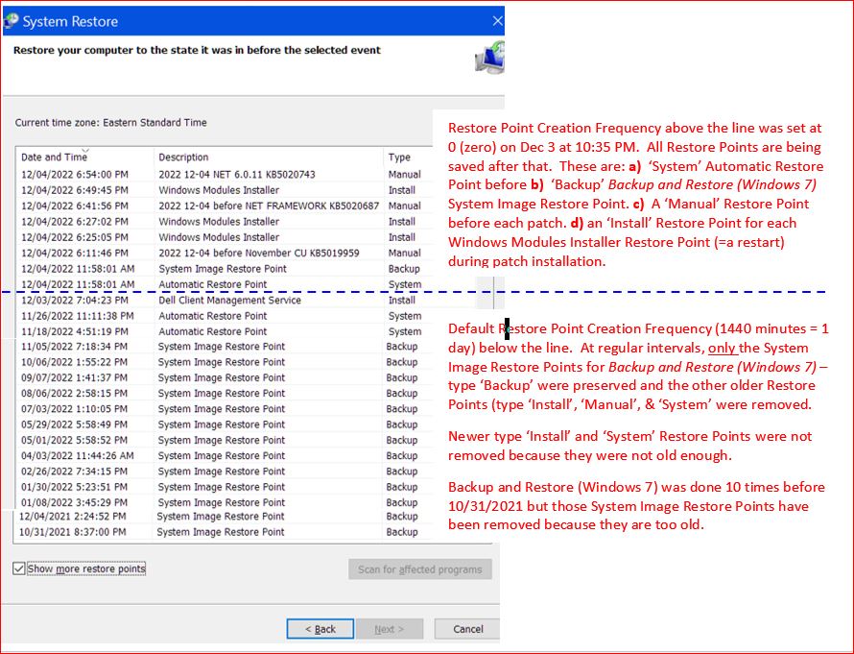Close the System Restore window

(497, 20)
